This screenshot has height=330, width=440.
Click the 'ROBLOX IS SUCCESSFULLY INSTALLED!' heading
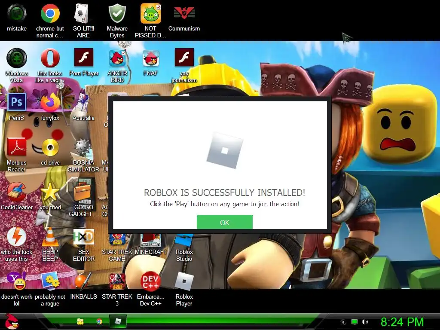[224, 192]
